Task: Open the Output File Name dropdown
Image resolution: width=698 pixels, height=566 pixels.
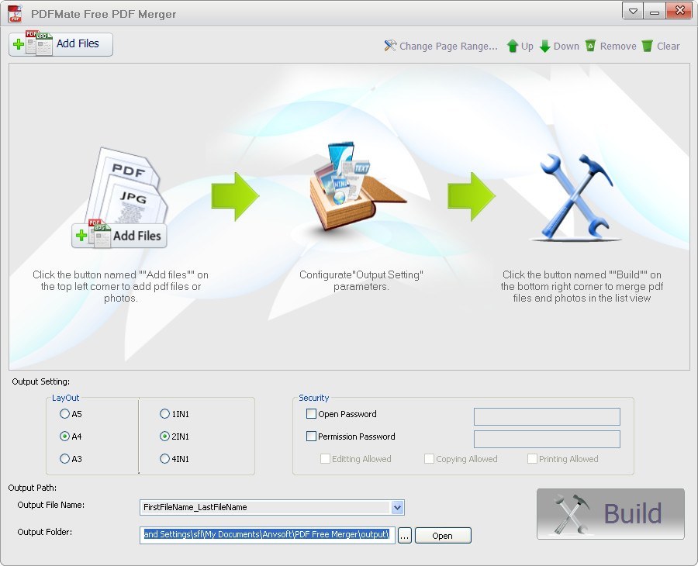Action: [397, 508]
